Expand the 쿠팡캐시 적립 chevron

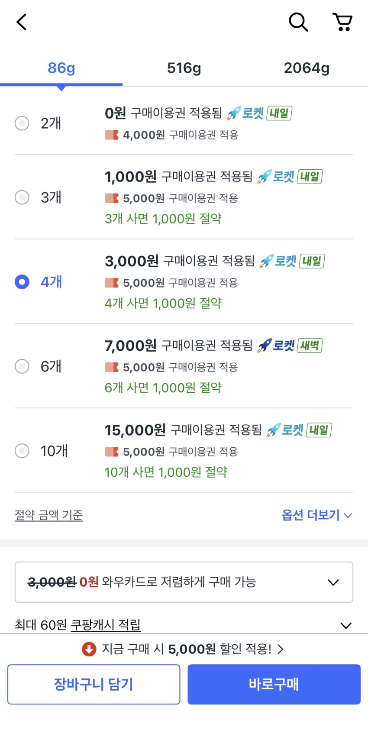pyautogui.click(x=345, y=625)
